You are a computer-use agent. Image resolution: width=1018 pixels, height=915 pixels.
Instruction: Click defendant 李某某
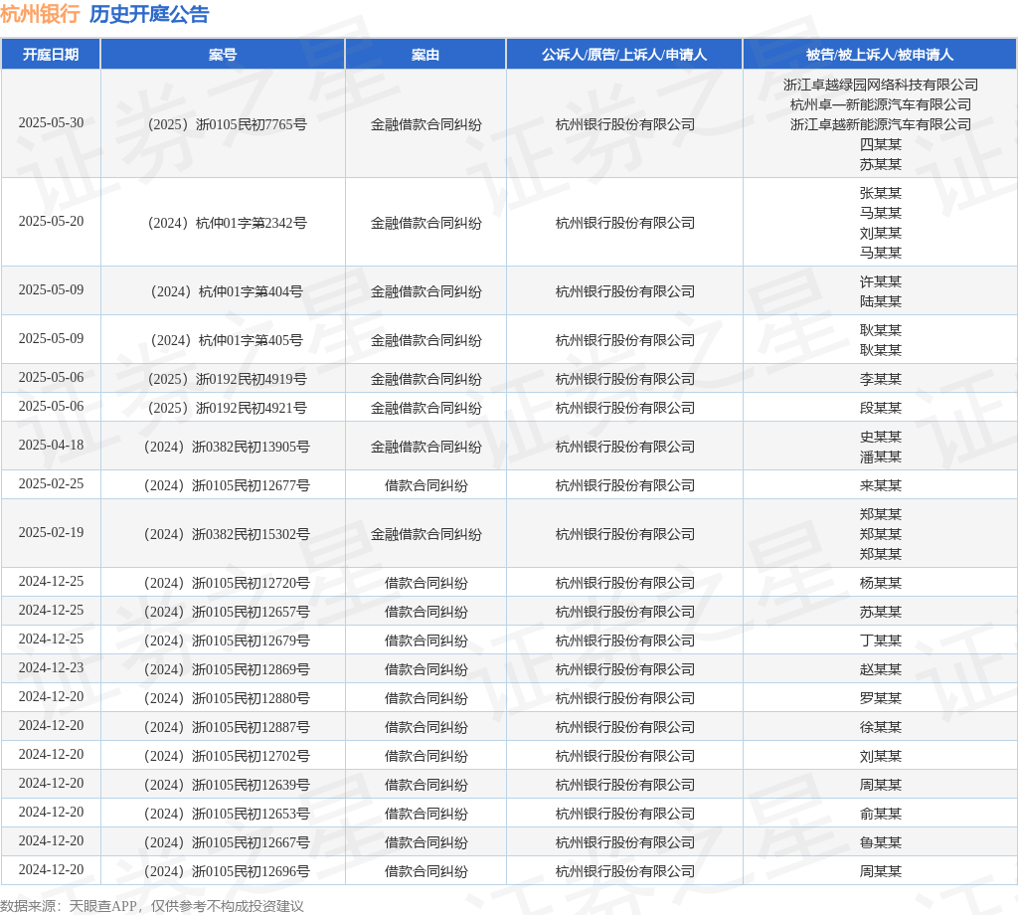click(x=881, y=379)
